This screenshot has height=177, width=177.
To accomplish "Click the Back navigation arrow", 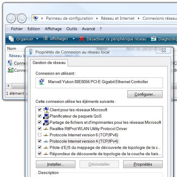I will coord(11,19).
